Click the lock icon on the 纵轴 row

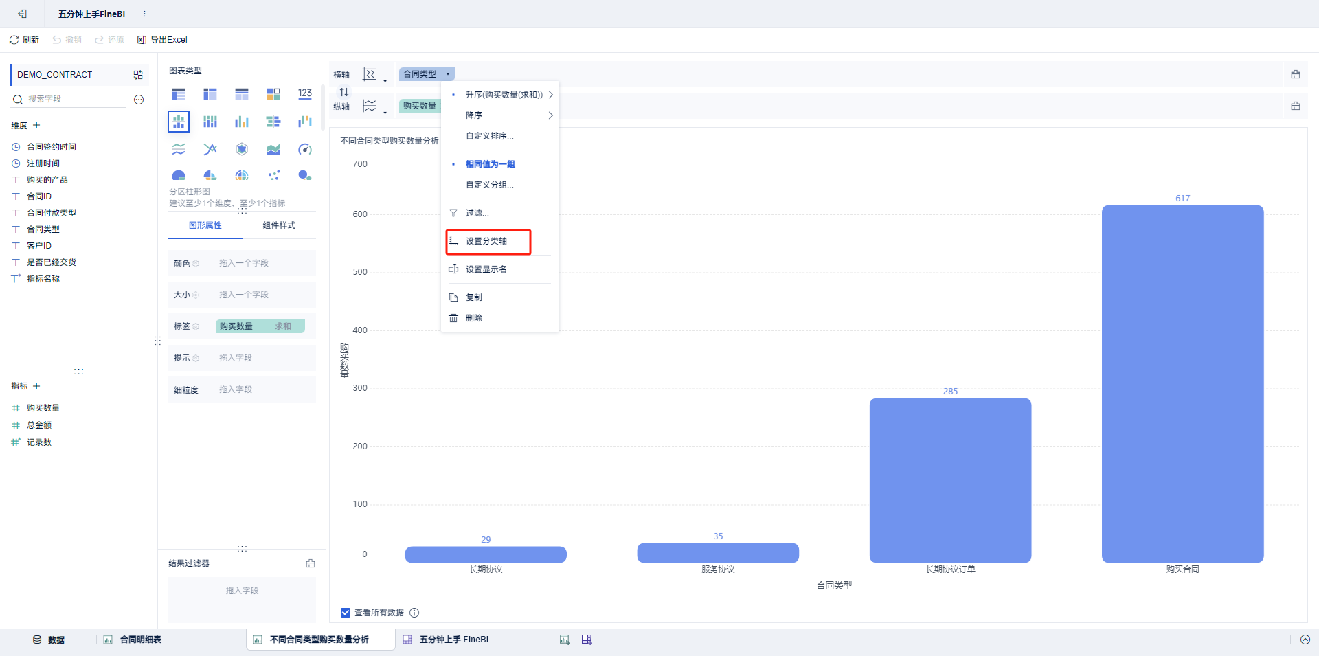[x=1296, y=106]
